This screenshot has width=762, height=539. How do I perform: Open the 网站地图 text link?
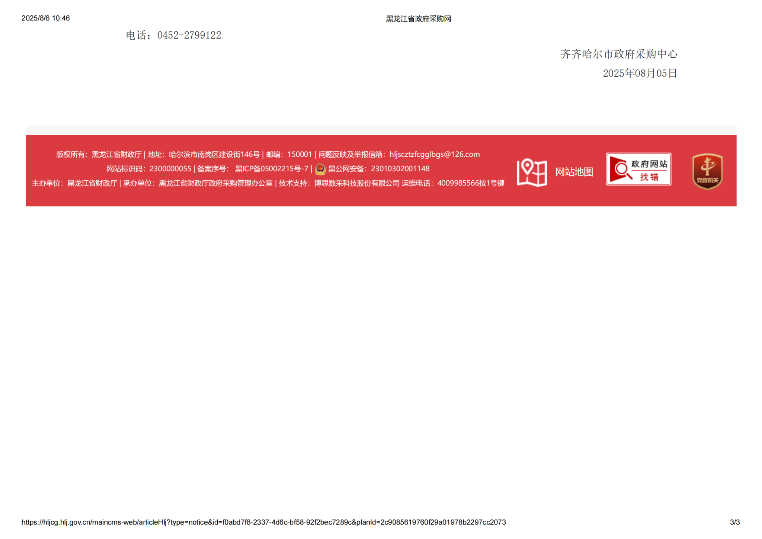[x=574, y=172]
